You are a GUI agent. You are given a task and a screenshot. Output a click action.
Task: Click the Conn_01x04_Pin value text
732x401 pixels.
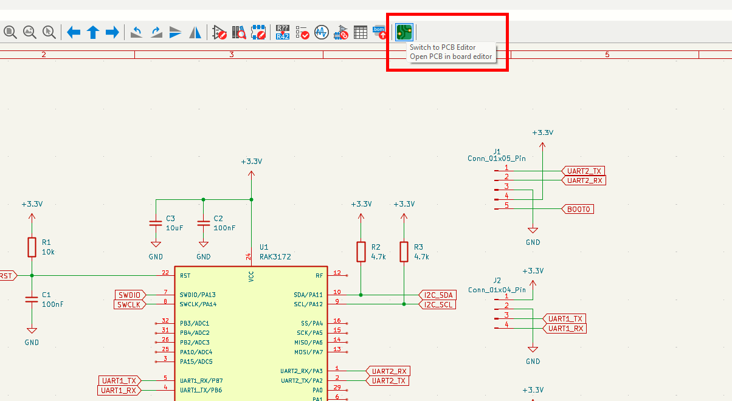(x=497, y=290)
